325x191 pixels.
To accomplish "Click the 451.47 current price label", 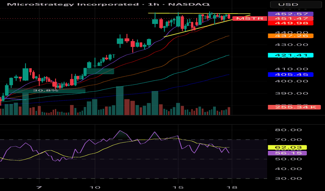I will coord(290,18).
